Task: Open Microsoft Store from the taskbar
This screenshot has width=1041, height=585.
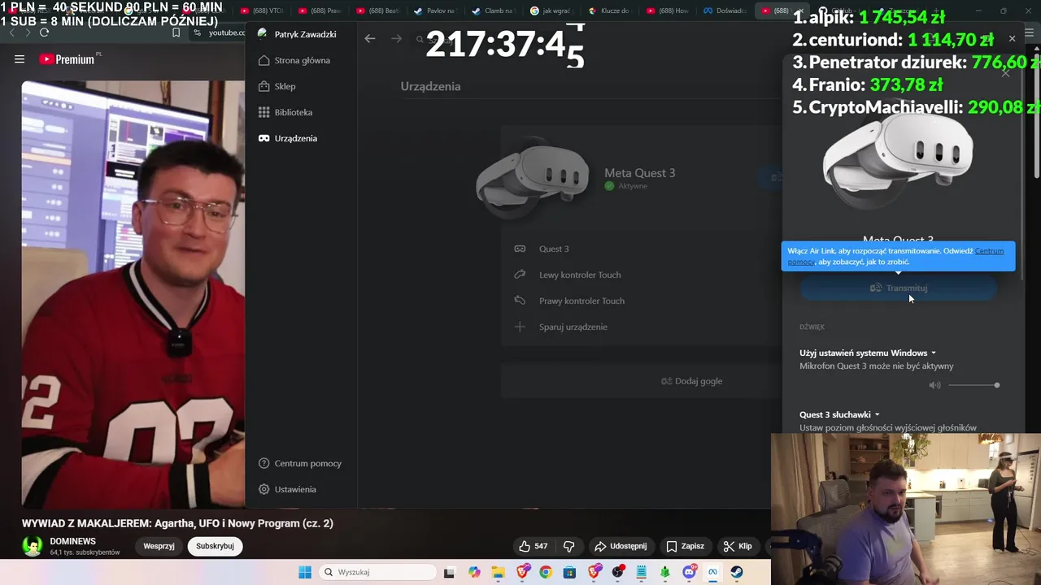Action: 569,572
